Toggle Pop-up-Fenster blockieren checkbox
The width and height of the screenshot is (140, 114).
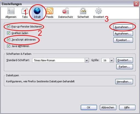9,27
